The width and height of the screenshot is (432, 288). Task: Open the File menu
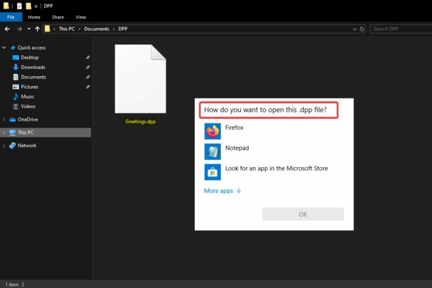[x=11, y=17]
